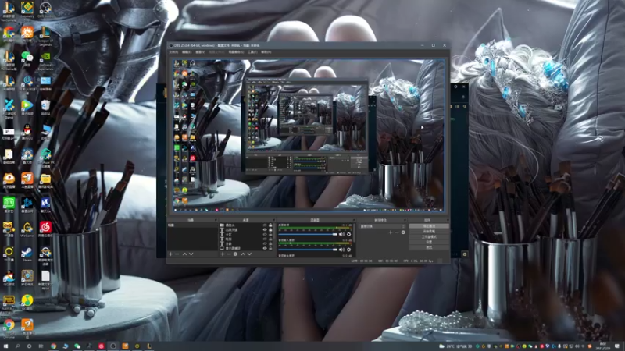
Task: Toggle eye of source row just above 显示器捕获
Action: coord(265,243)
